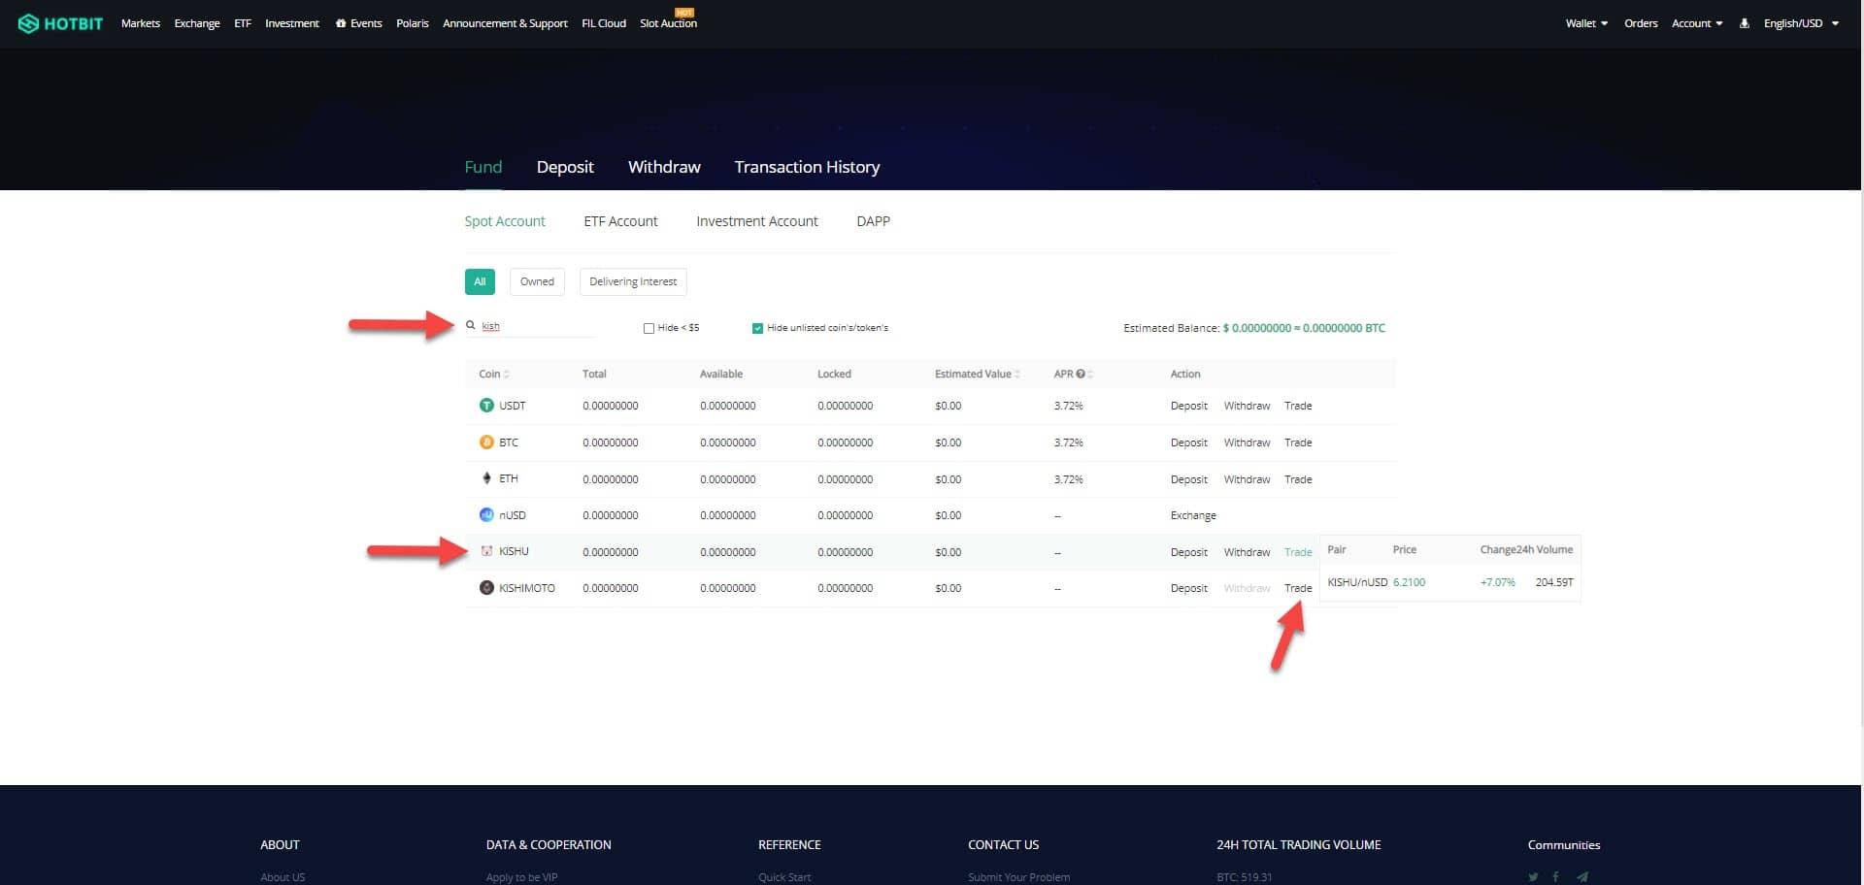1864x885 pixels.
Task: Click the Hotbit logo
Action: point(60,23)
